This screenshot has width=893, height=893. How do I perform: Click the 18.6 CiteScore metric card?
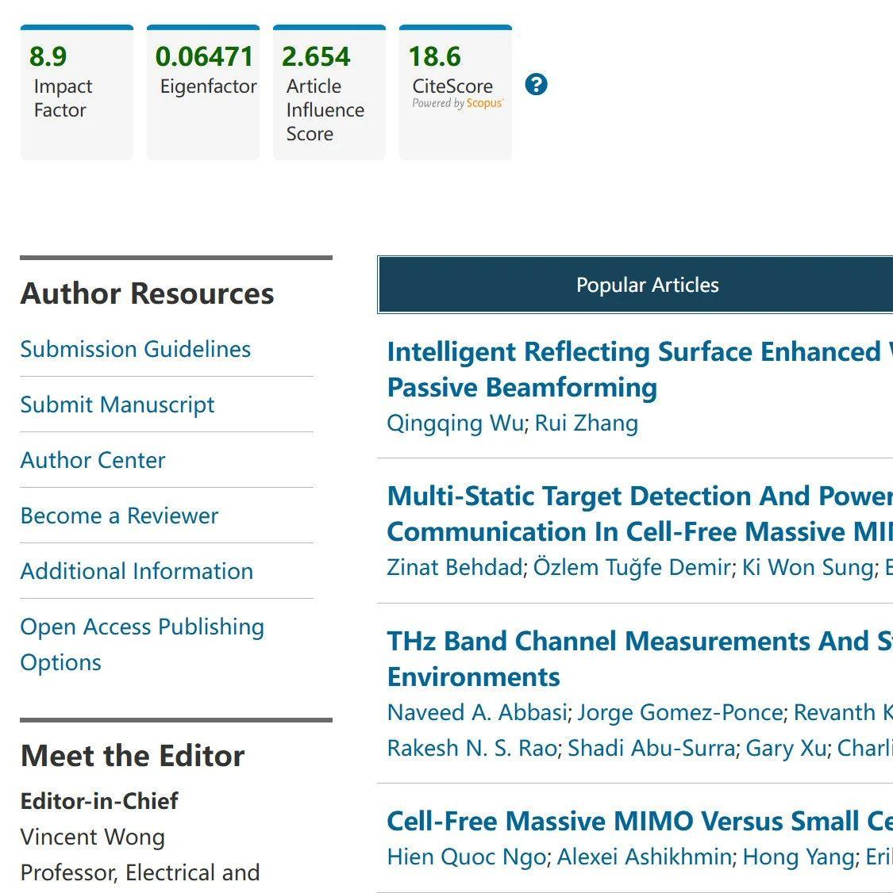click(455, 92)
